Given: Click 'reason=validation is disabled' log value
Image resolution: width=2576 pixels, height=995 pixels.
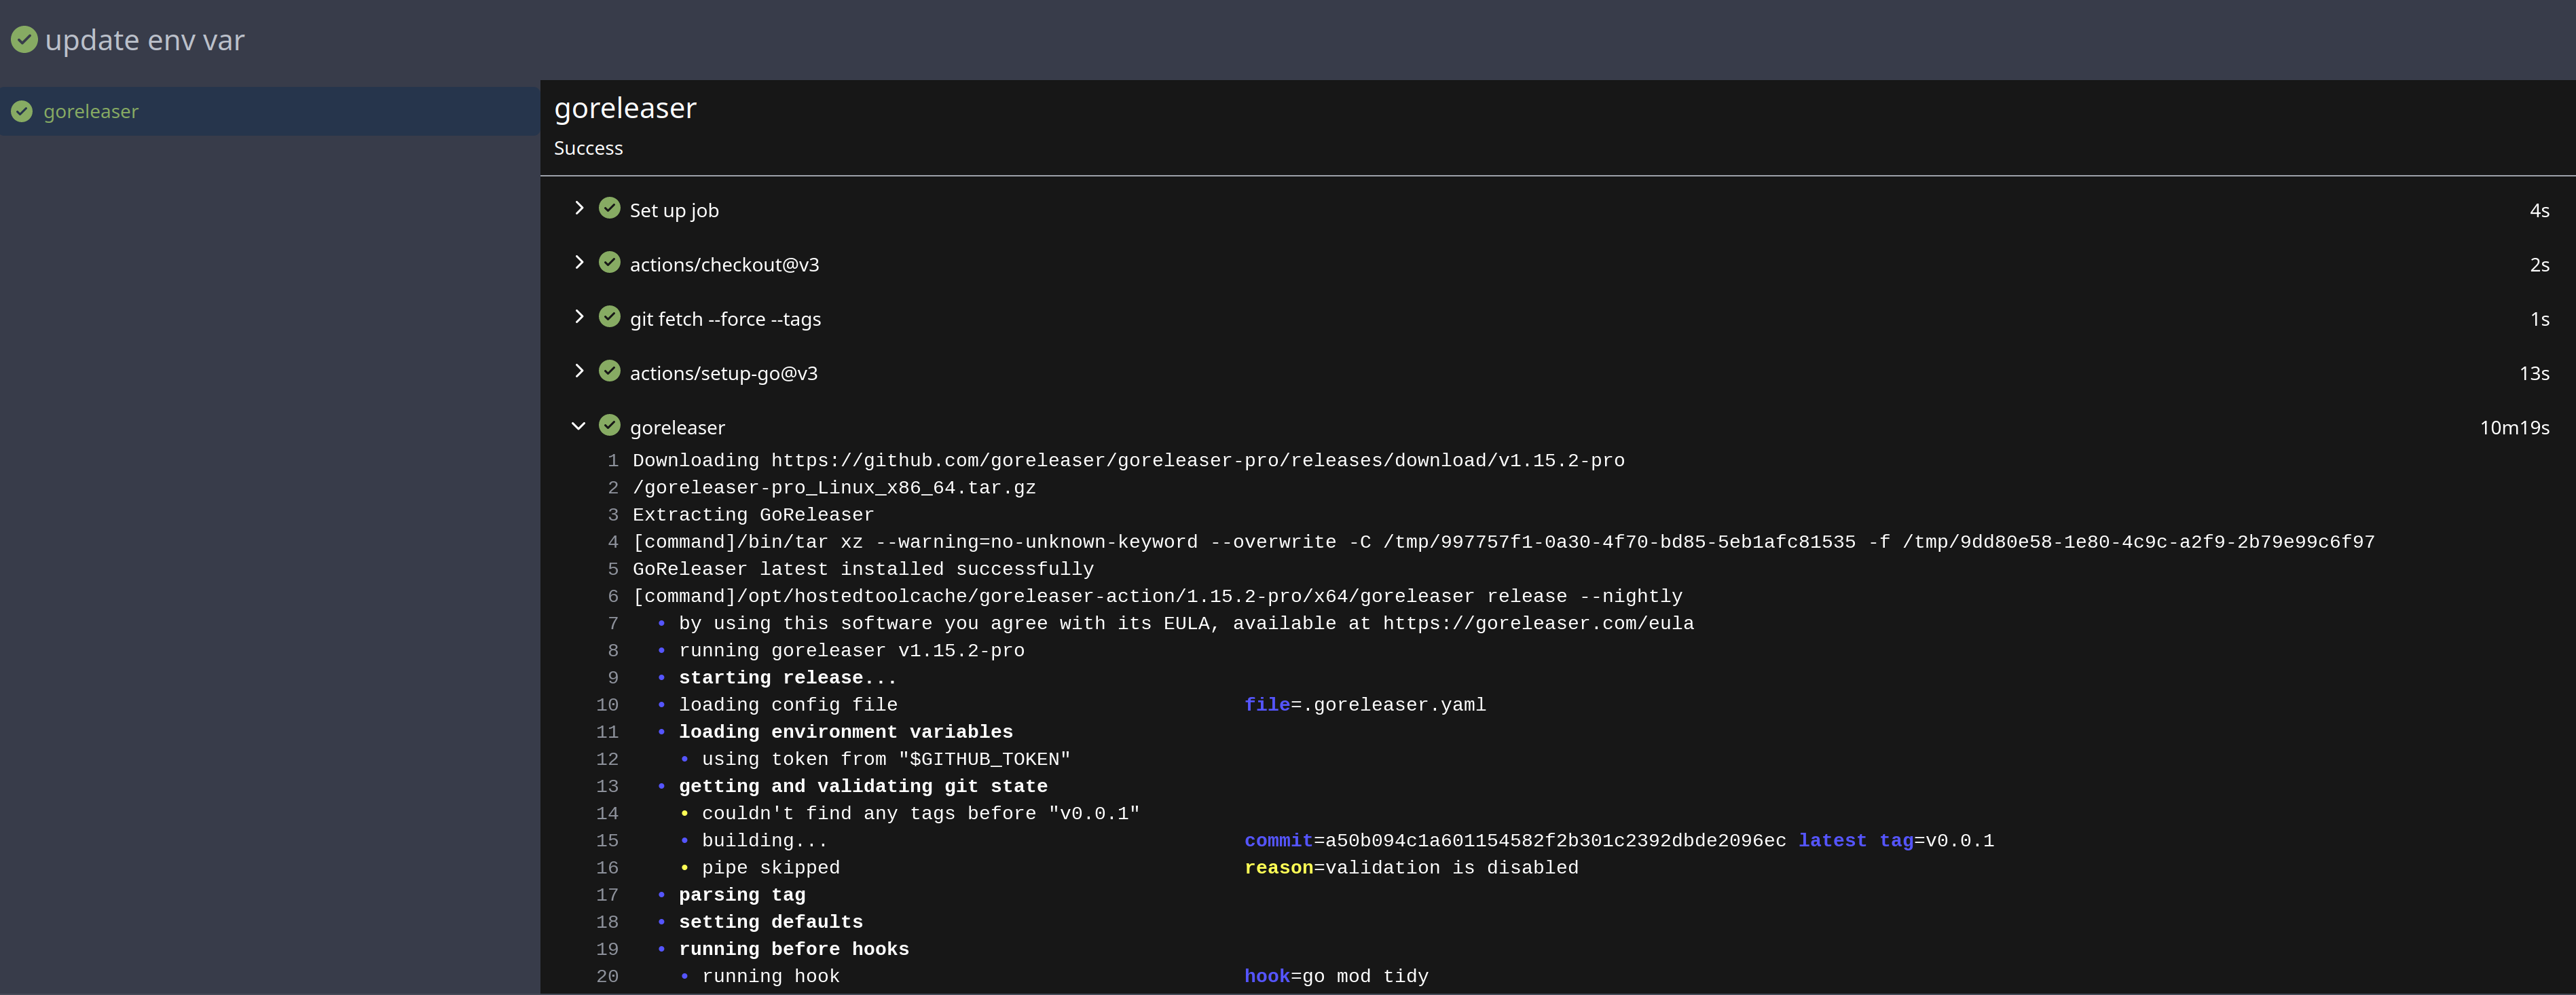Looking at the screenshot, I should (1411, 868).
